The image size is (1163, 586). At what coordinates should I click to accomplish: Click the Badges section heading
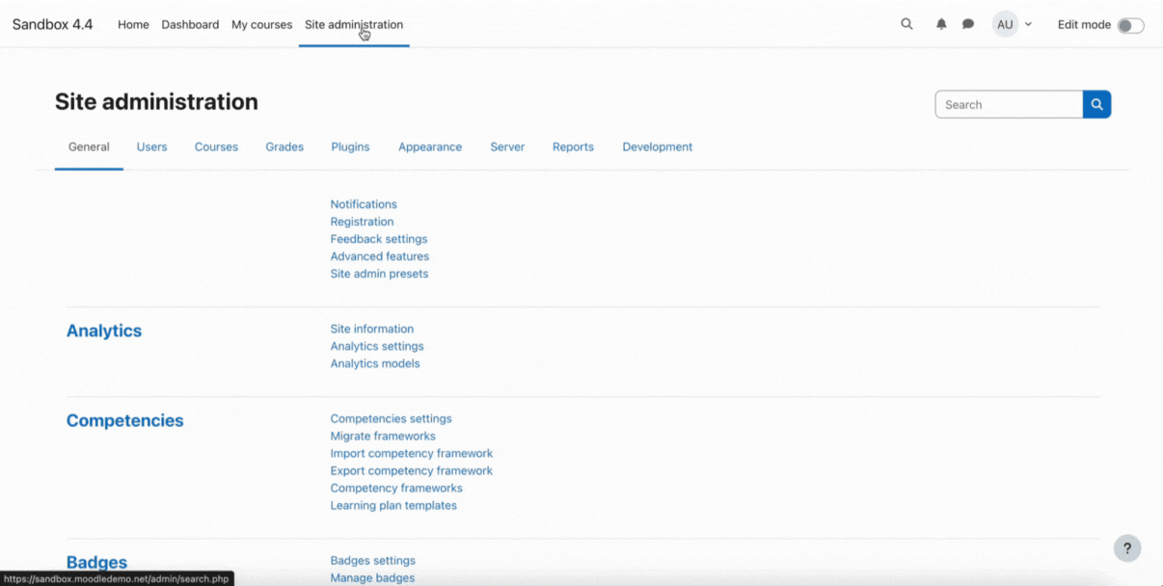click(x=96, y=563)
